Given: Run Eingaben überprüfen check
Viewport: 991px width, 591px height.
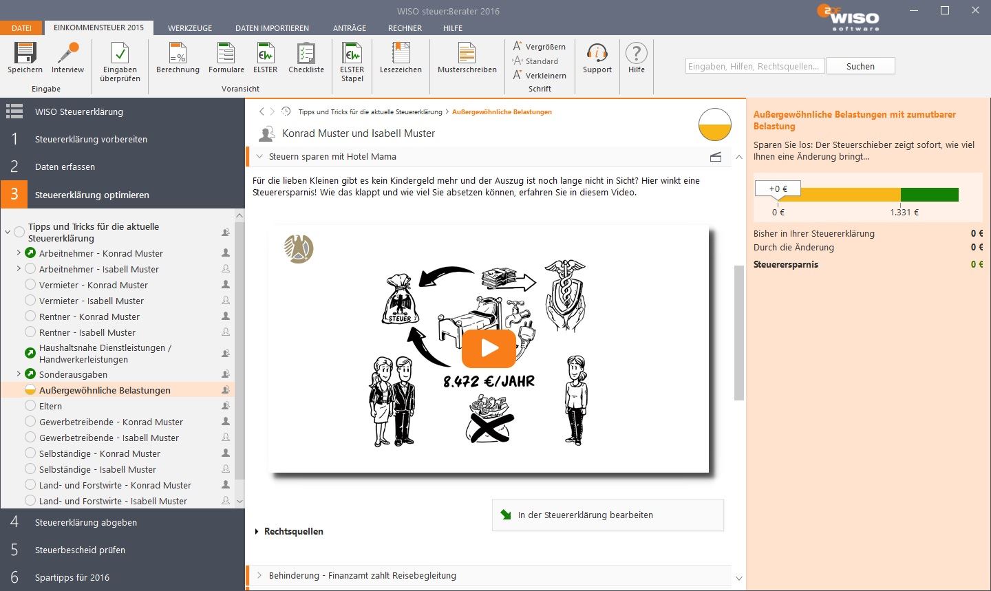Looking at the screenshot, I should click(x=120, y=62).
